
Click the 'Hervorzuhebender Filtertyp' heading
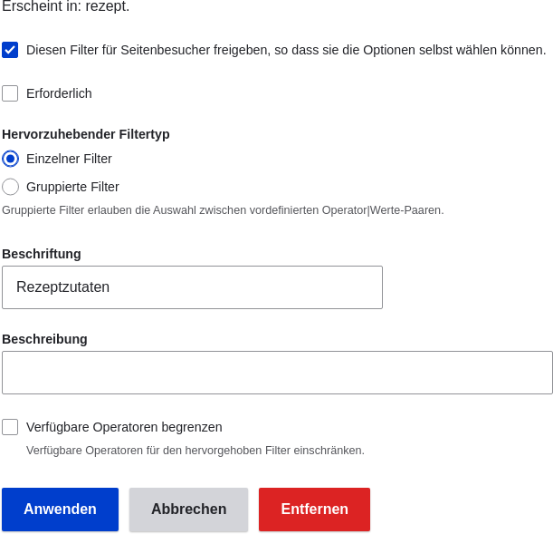coord(86,134)
